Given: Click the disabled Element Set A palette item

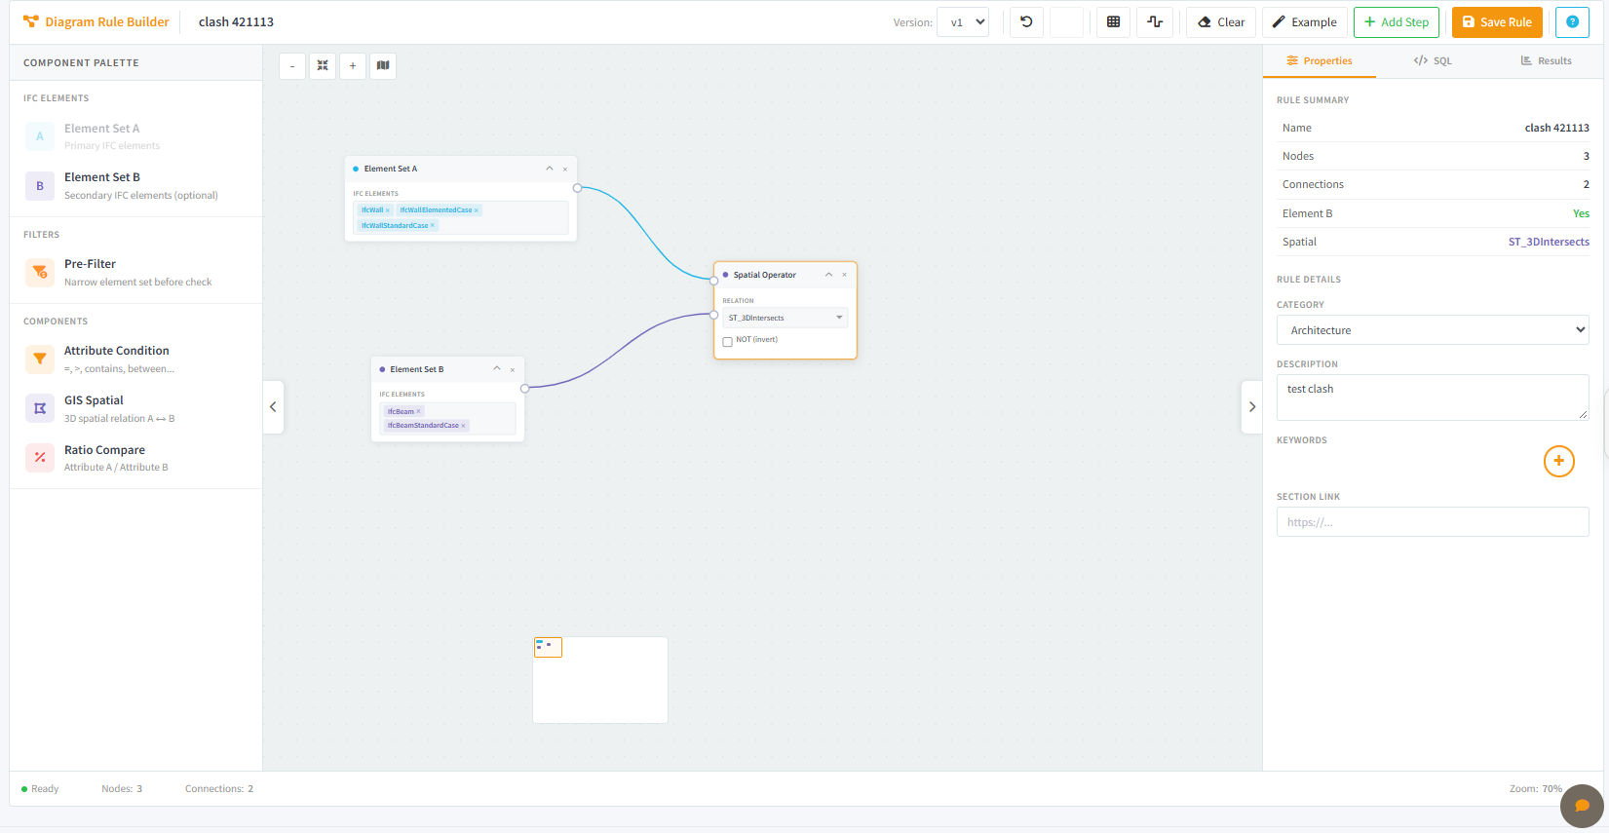Looking at the screenshot, I should pyautogui.click(x=135, y=136).
